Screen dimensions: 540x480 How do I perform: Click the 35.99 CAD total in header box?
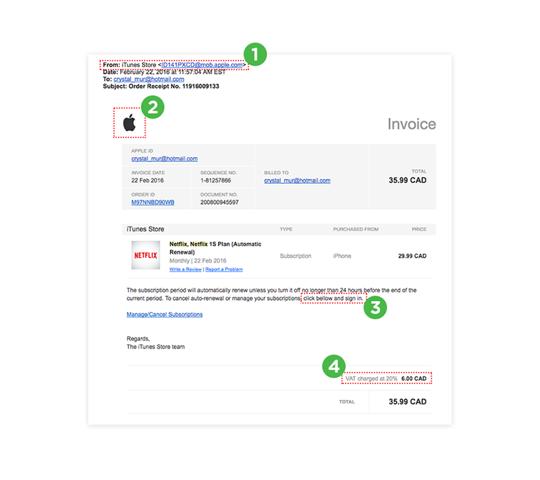408,180
